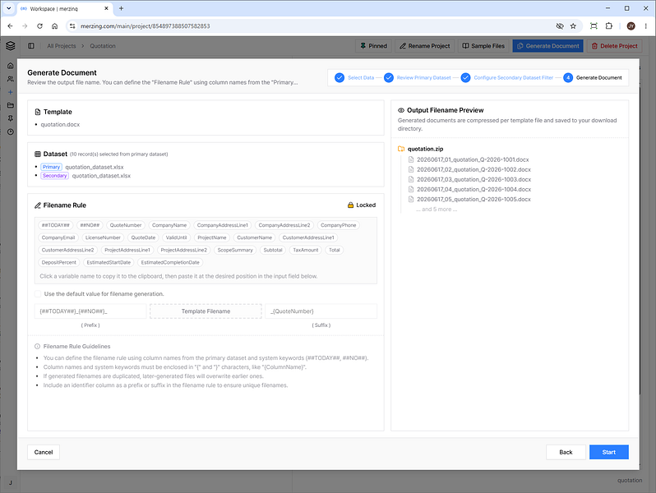The height and width of the screenshot is (493, 656).
Task: Click Delete Project button
Action: coord(614,46)
